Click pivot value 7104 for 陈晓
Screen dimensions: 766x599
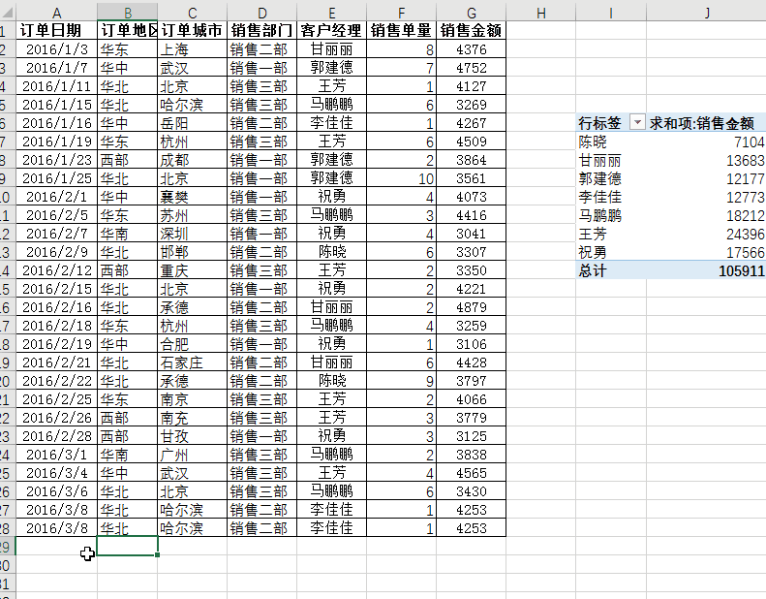pos(706,142)
